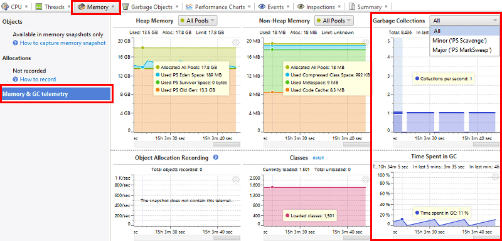This screenshot has height=241, width=502.
Task: Click help icon beside How to capture memory snapshot
Action: [x=15, y=43]
